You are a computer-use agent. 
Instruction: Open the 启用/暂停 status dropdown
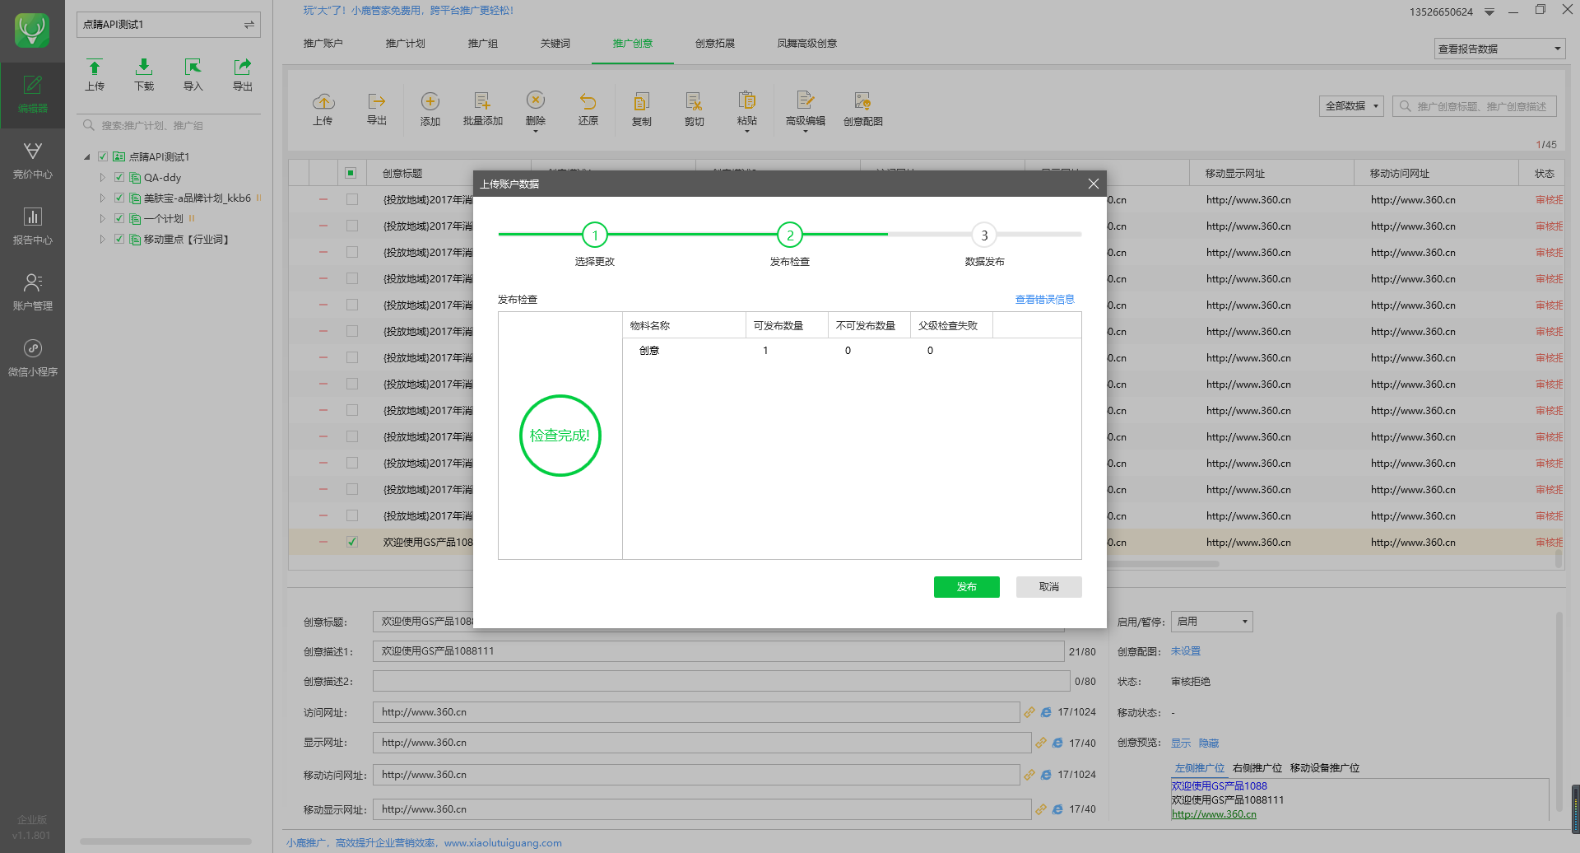click(x=1212, y=622)
